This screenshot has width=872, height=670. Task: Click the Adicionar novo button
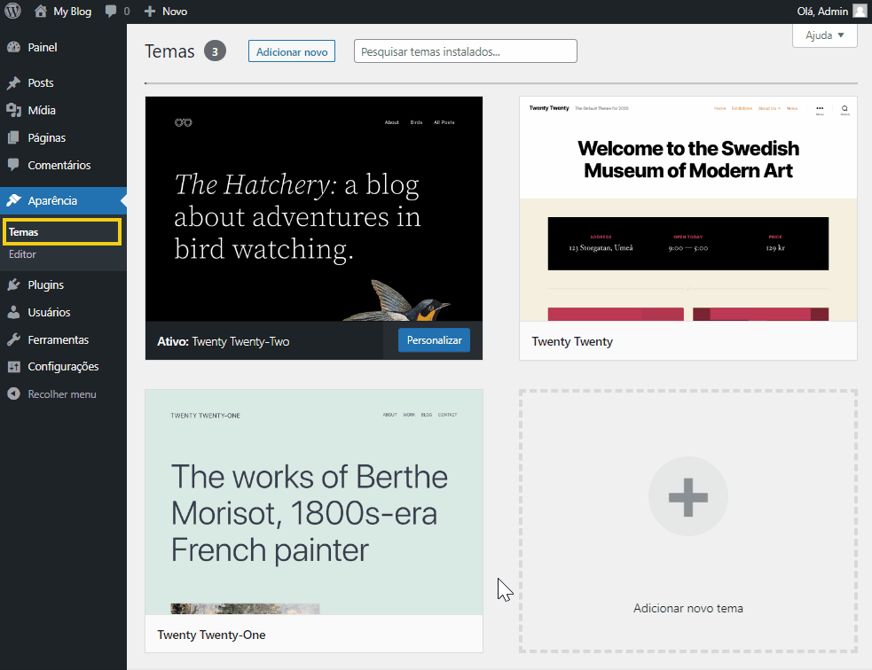(x=292, y=51)
